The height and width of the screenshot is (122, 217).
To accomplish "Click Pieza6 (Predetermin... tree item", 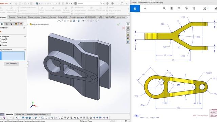I will (41, 24).
